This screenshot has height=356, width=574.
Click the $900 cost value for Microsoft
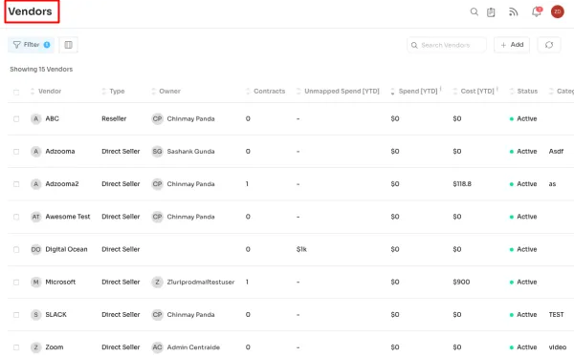(461, 282)
